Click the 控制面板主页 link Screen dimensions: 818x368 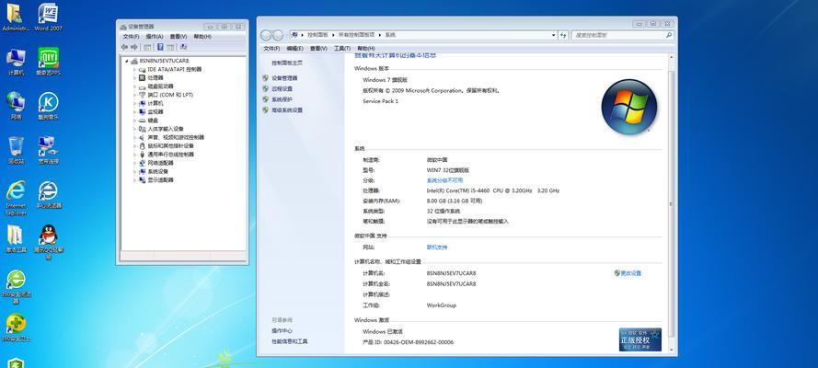[287, 63]
